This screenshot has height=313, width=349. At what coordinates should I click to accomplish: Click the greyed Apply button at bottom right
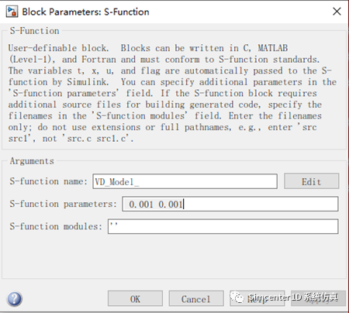(x=319, y=298)
